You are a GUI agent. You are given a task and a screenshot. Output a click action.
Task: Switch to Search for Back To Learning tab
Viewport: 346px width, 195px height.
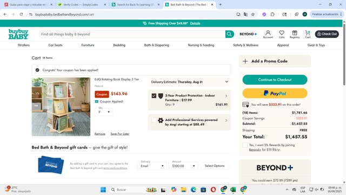(x=135, y=4)
